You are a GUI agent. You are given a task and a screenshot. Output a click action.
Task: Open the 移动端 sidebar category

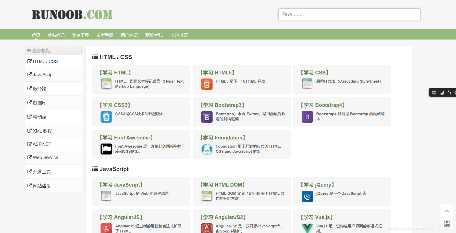(x=53, y=117)
